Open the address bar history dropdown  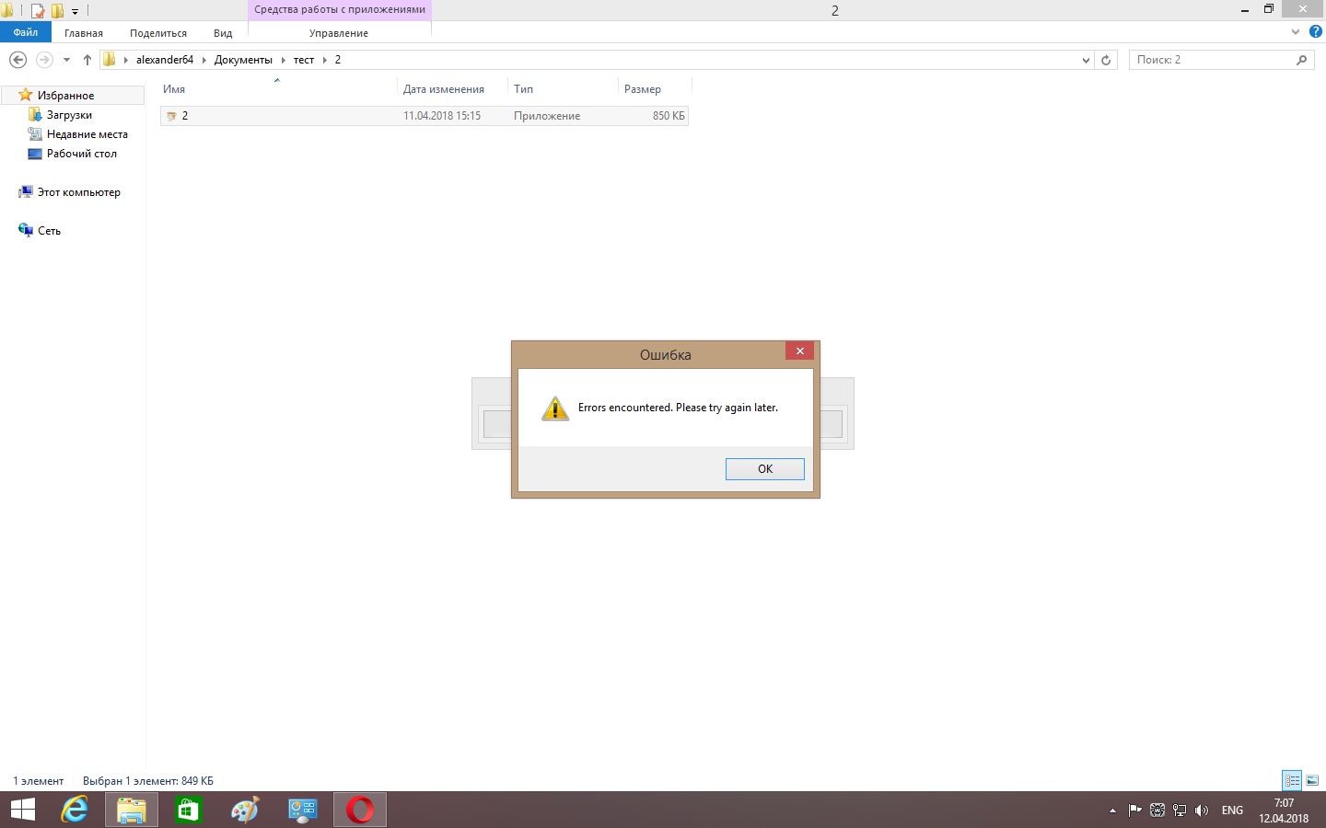point(1086,60)
